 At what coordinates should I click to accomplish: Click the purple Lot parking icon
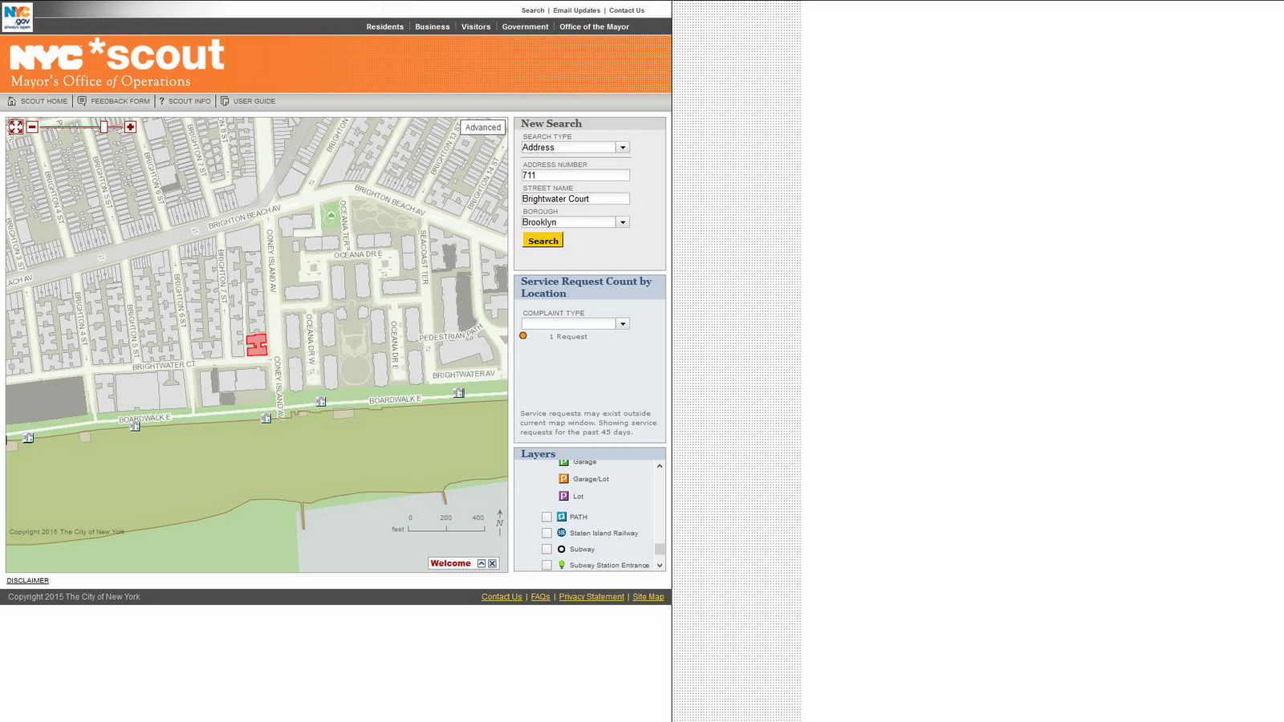tap(563, 496)
